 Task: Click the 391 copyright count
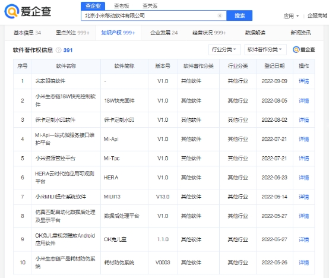(68, 50)
